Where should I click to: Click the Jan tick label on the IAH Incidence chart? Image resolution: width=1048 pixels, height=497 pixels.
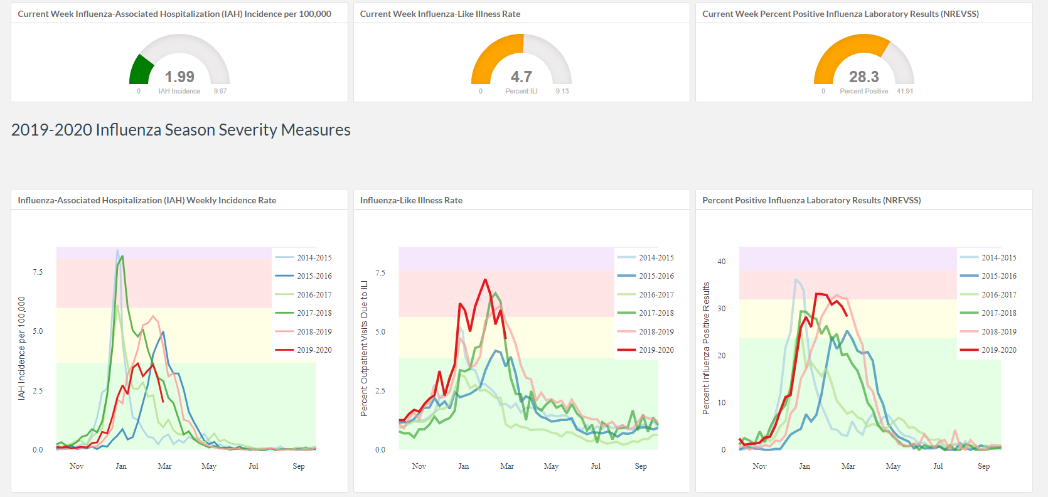coord(121,466)
